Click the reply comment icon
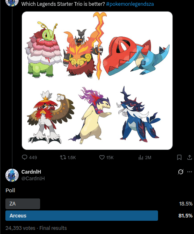Image resolution: width=194 pixels, height=234 pixels. 24,157
